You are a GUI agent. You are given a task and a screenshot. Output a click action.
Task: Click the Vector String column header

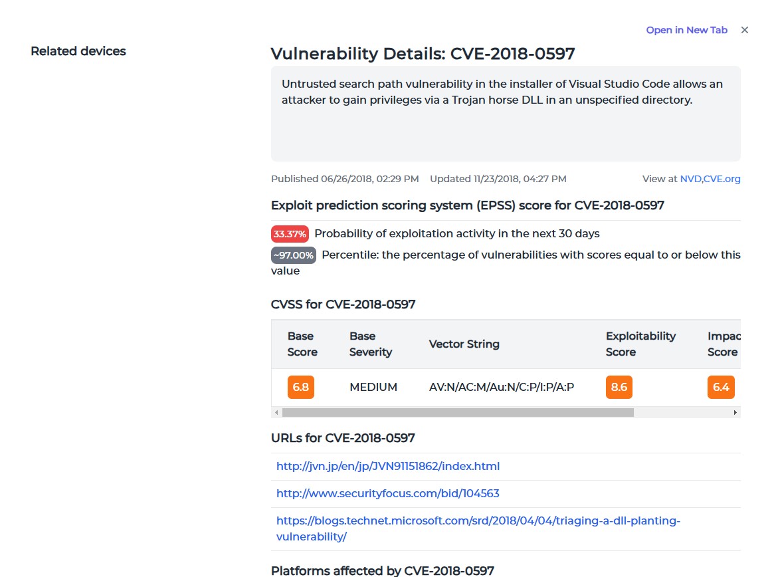pyautogui.click(x=464, y=344)
